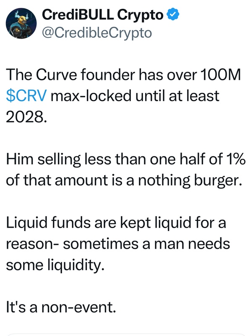Select the "2028." text in the tweet
The width and height of the screenshot is (250, 336).
(26, 117)
